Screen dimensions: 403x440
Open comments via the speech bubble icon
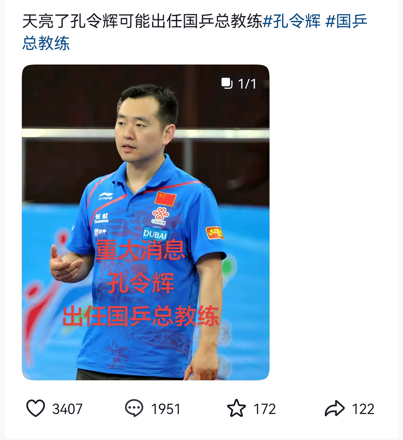pyautogui.click(x=134, y=408)
